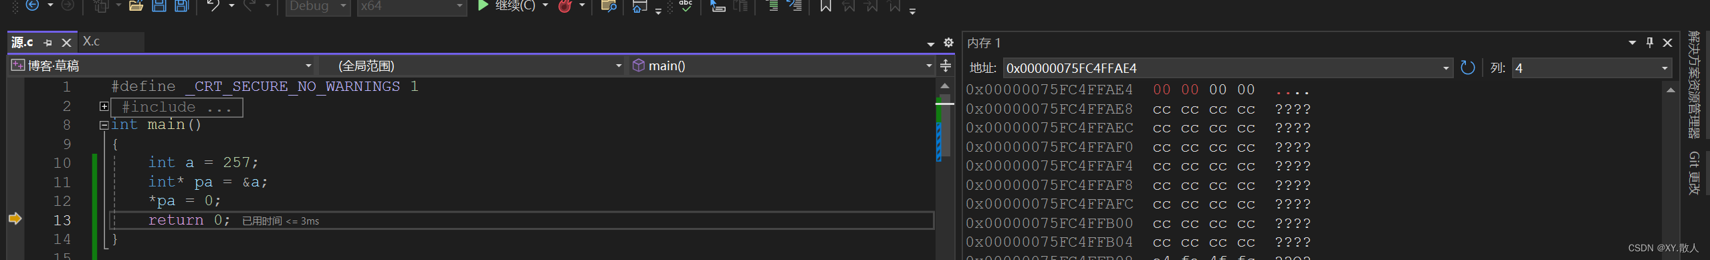Toggle the pin on the Memory 1 panel
Image resolution: width=1710 pixels, height=260 pixels.
click(x=1650, y=43)
